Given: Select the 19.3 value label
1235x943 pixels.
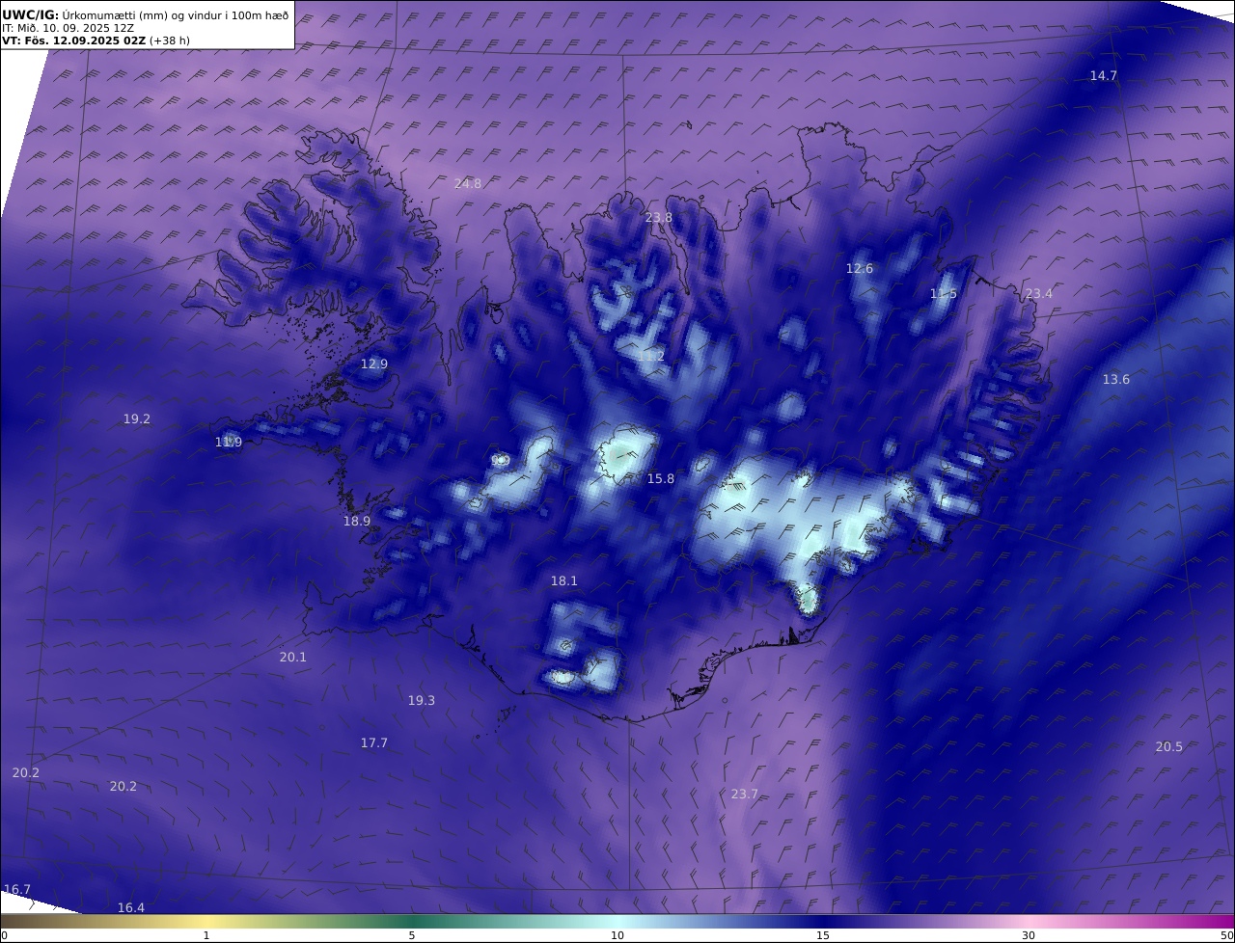Looking at the screenshot, I should (x=422, y=701).
